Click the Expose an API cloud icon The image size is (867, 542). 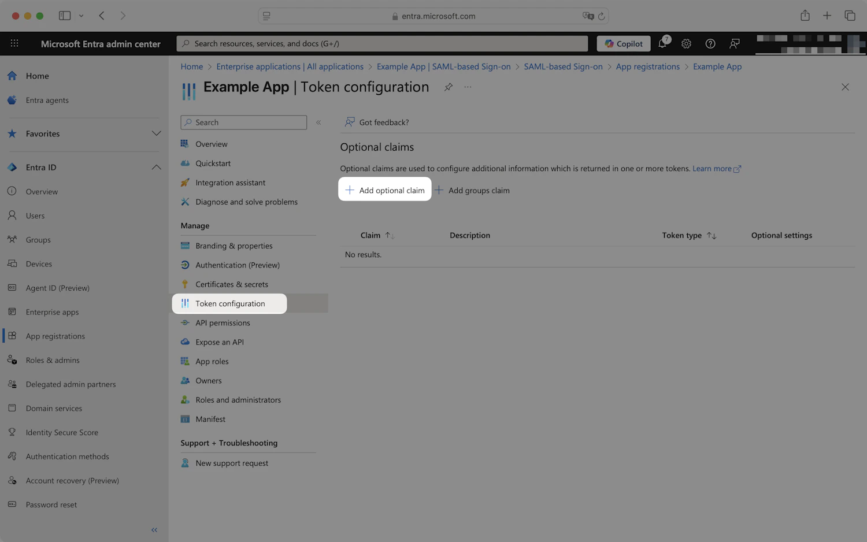[185, 342]
